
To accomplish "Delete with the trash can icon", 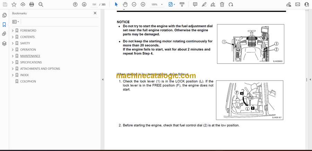I will [222, 5].
